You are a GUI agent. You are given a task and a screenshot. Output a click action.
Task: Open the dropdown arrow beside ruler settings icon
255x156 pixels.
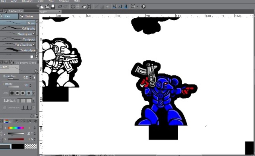coord(137,7)
